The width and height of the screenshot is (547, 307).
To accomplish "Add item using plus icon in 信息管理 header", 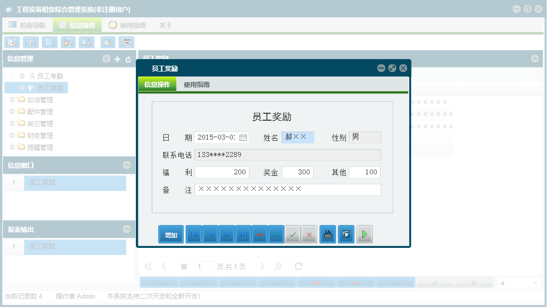I will pyautogui.click(x=117, y=59).
